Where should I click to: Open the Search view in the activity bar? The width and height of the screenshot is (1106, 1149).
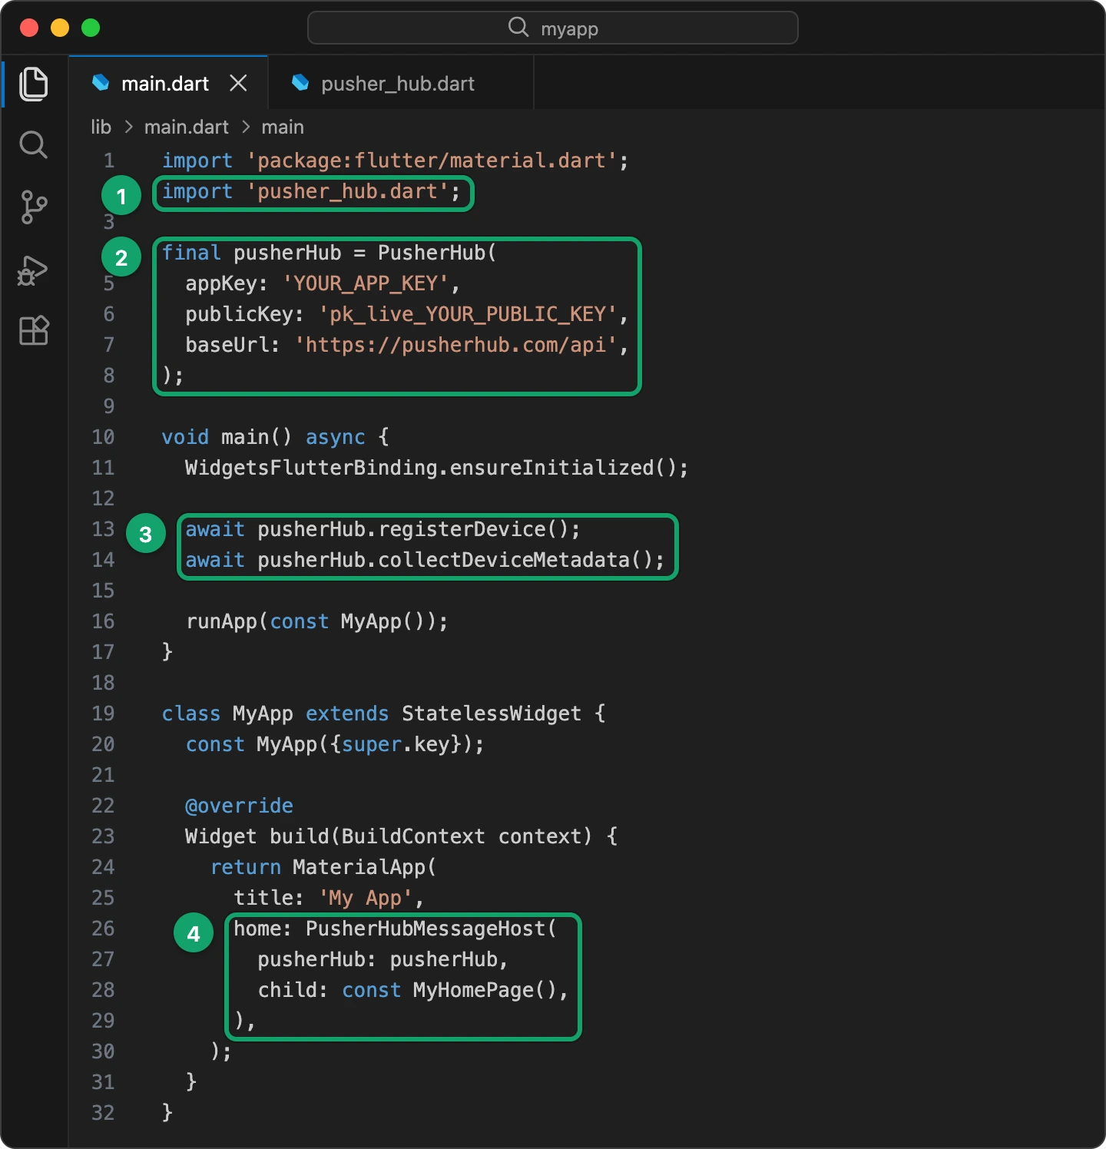click(34, 144)
